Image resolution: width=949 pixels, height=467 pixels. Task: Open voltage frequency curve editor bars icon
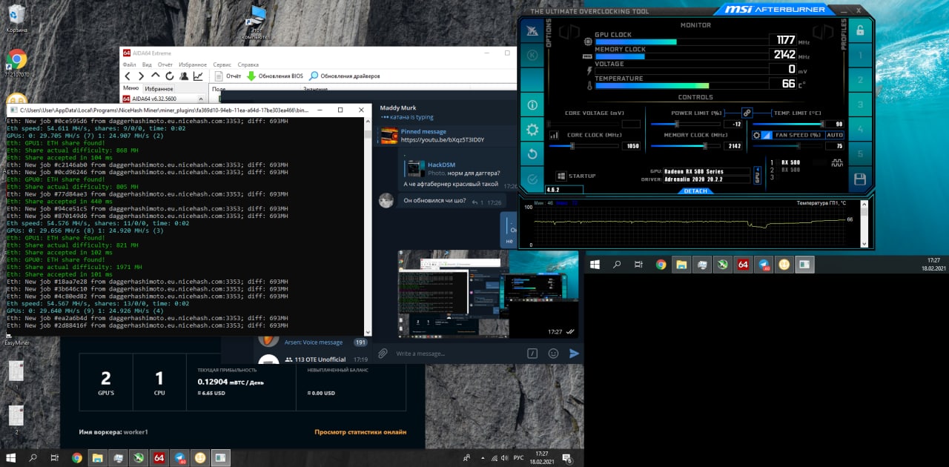pyautogui.click(x=554, y=136)
